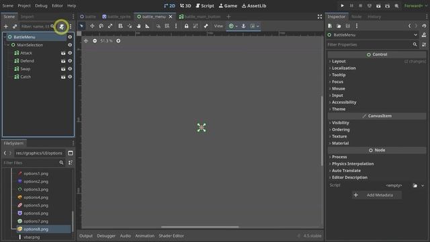Viewport: 430px width, 242px height.
Task: Add a new child node
Action: coord(6,26)
